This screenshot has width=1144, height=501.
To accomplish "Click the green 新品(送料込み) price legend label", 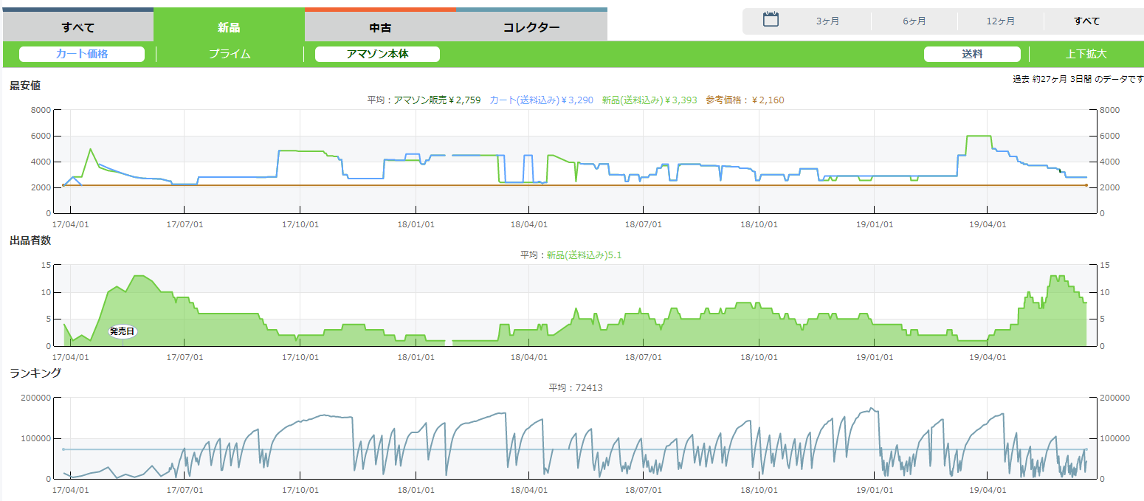I will point(649,100).
